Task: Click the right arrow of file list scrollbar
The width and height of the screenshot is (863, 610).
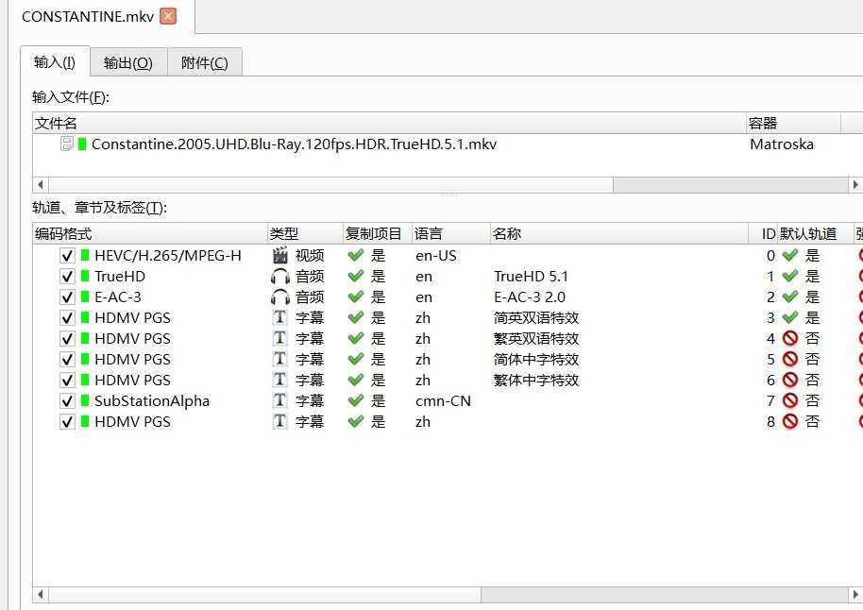Action: [x=855, y=184]
